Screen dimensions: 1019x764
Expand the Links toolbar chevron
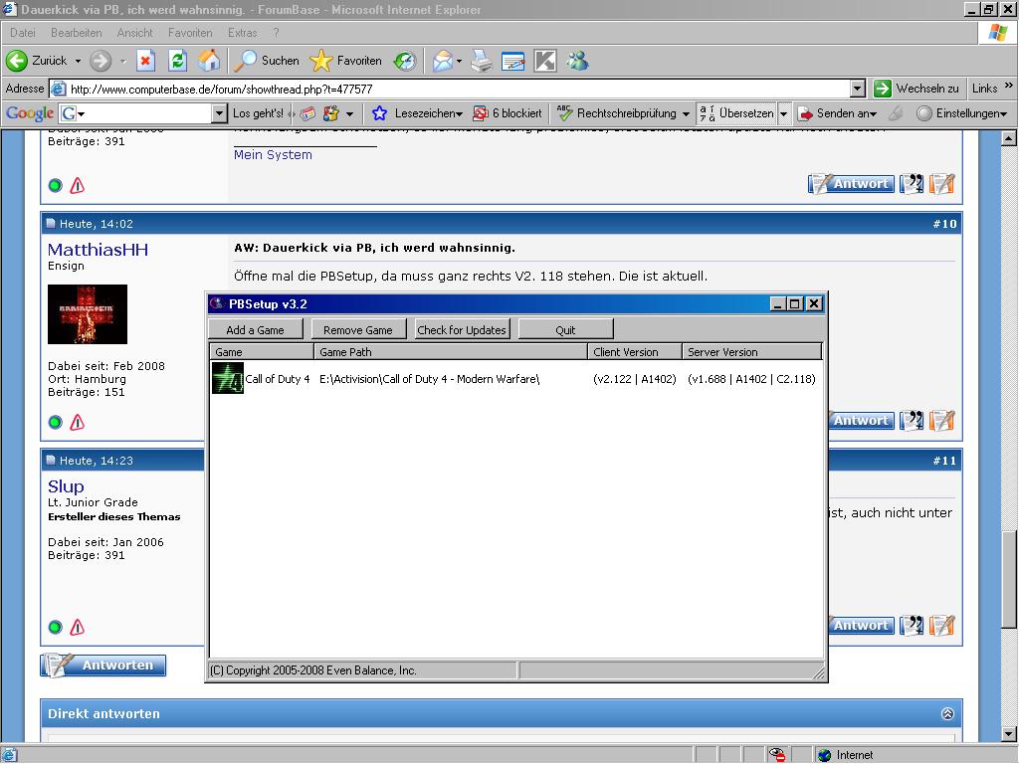click(x=1009, y=86)
